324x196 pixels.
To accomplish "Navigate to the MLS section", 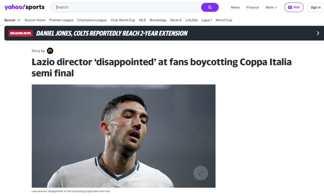I will tap(142, 20).
